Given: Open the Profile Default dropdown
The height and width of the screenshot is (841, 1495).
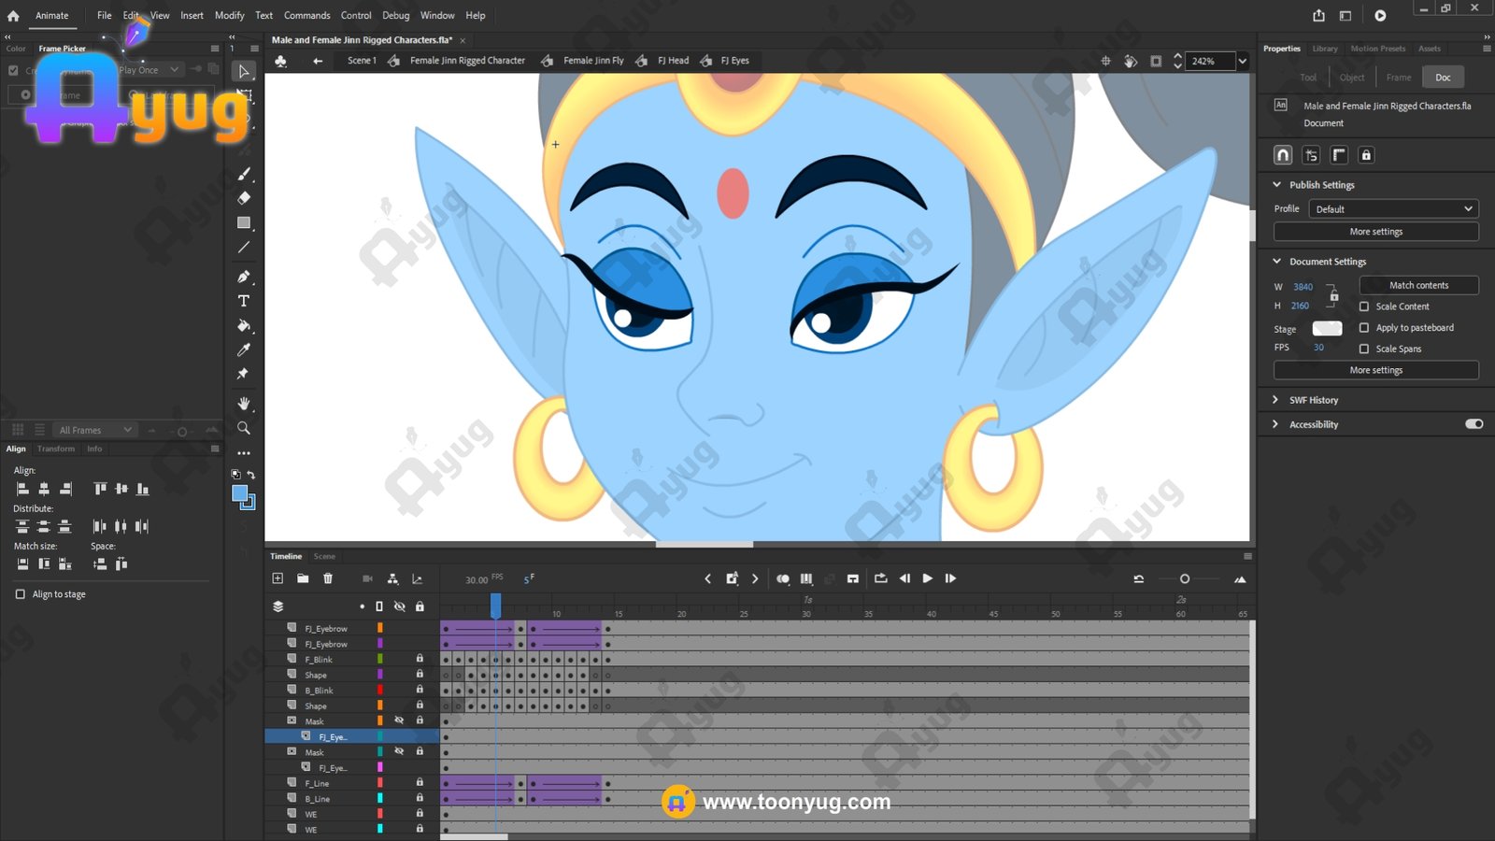Looking at the screenshot, I should [1393, 209].
